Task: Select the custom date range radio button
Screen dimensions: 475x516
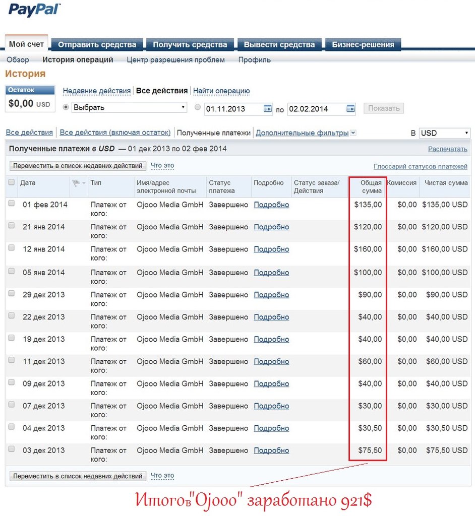Action: coord(198,107)
